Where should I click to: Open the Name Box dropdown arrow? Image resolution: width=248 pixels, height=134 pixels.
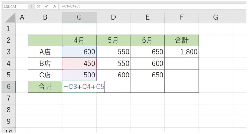(x=26, y=7)
